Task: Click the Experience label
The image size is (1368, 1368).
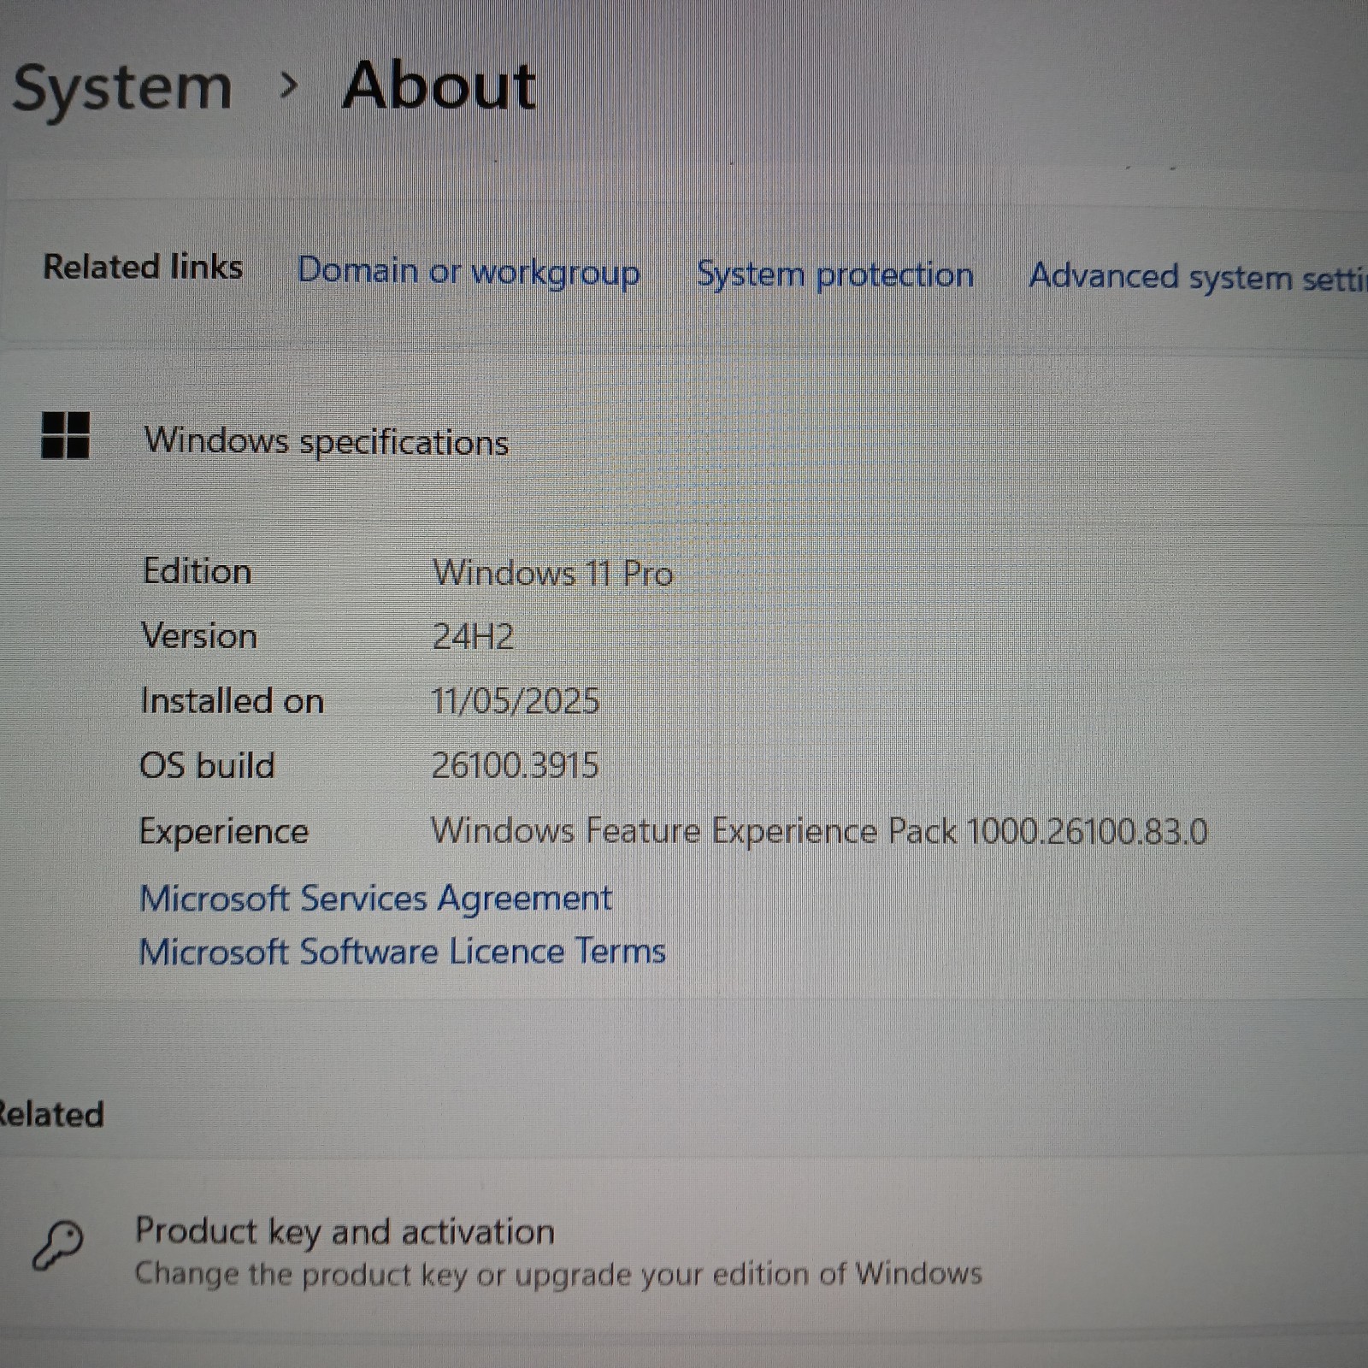Action: coord(223,832)
